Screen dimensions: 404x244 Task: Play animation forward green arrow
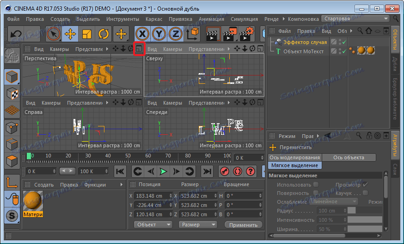163,171
